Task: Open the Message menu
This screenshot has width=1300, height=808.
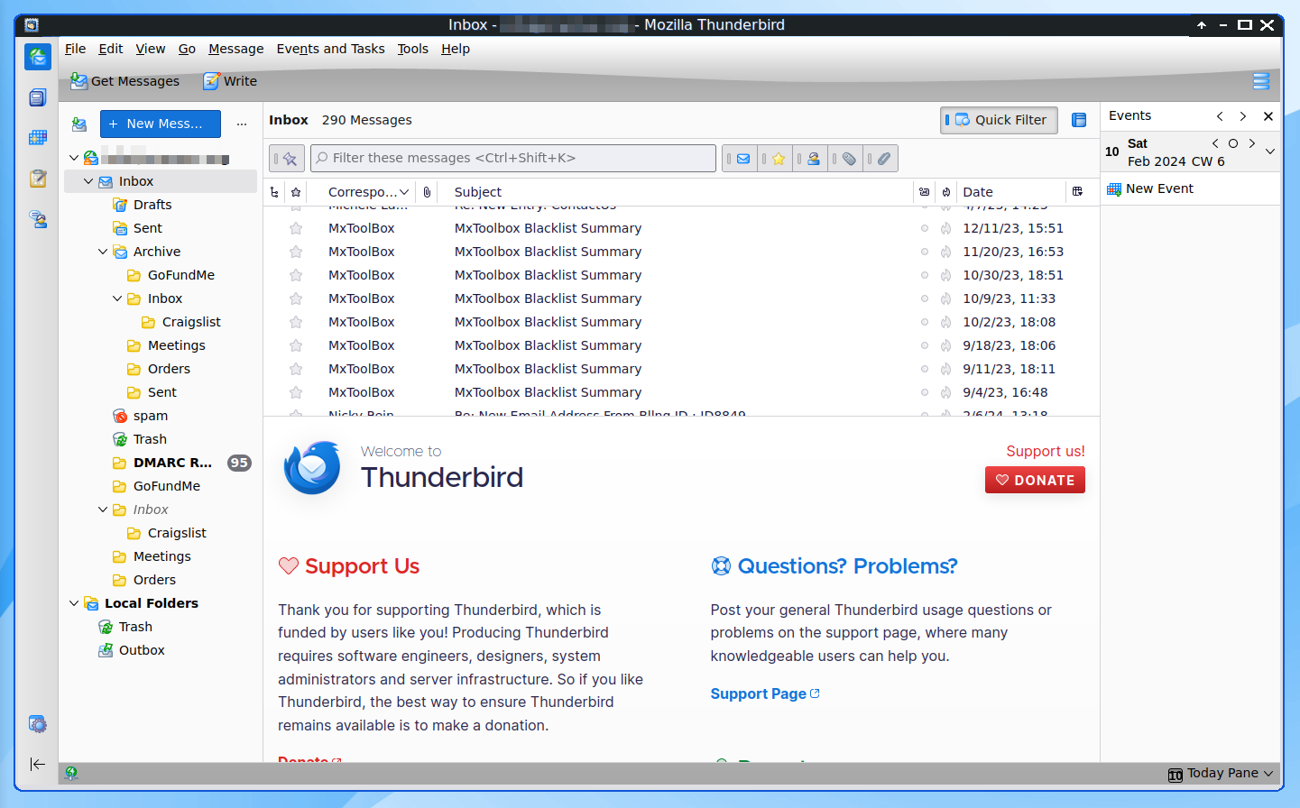Action: coord(236,49)
